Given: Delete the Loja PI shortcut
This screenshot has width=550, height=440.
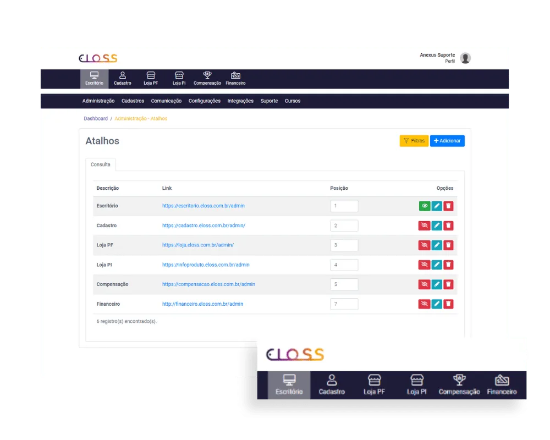Looking at the screenshot, I should click(448, 265).
